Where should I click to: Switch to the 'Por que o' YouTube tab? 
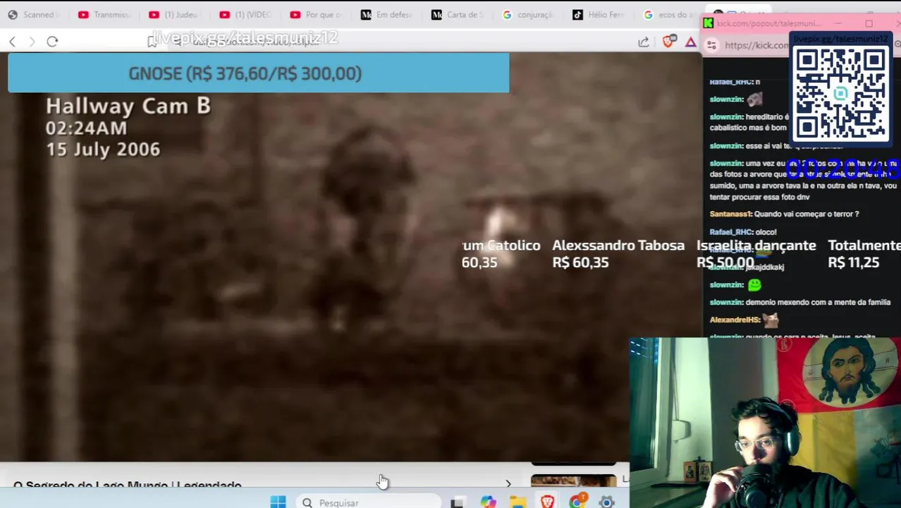(317, 15)
